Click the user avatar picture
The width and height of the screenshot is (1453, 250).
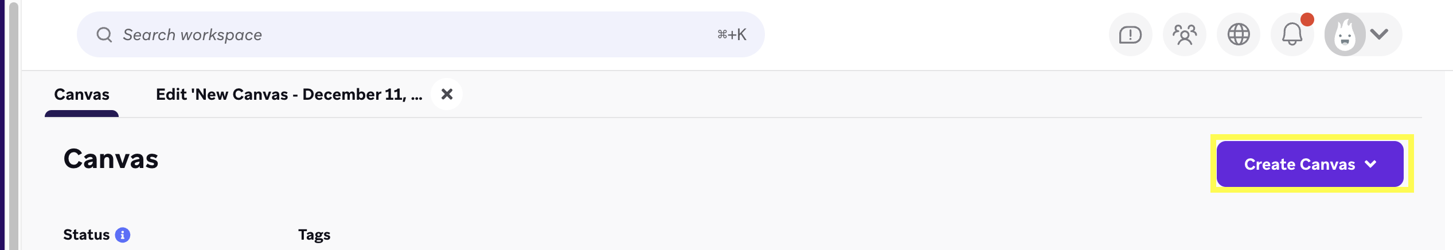(1345, 35)
